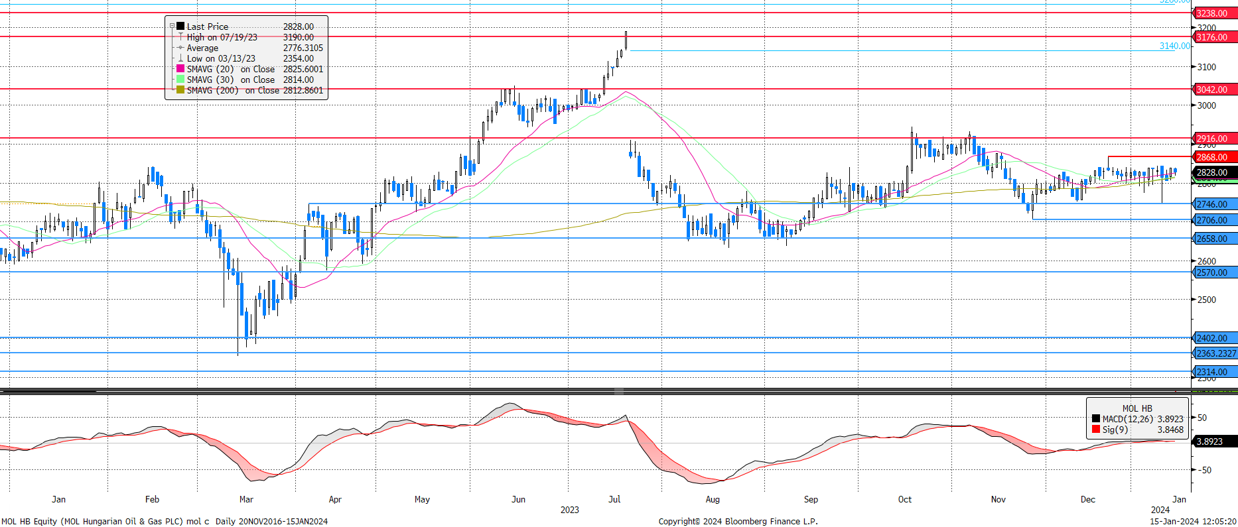Collapse the Last Price legend tree
Screen dimensions: 1238x527
[x=172, y=27]
